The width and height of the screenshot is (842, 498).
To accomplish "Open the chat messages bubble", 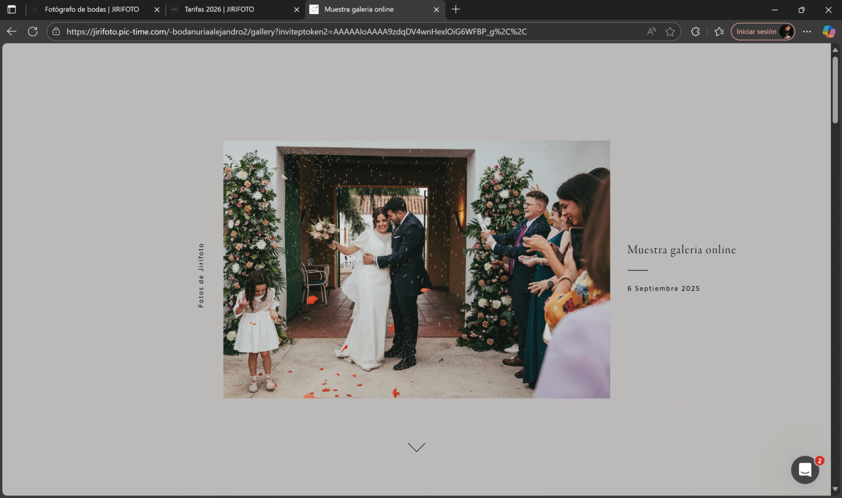I will [x=805, y=470].
